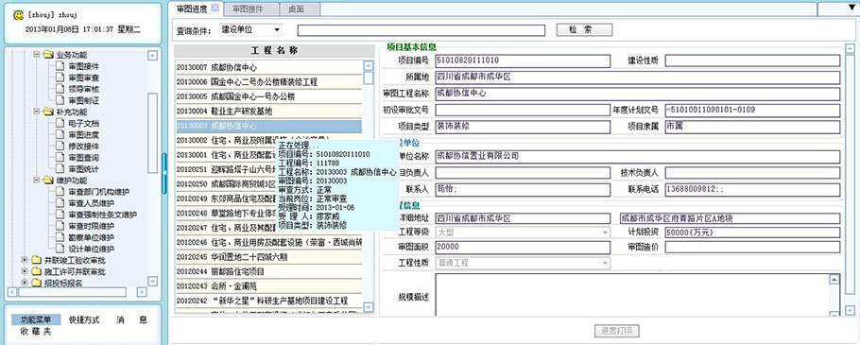The image size is (860, 345).
Task: Click the document icon beside 修改接件
Action: (x=60, y=146)
